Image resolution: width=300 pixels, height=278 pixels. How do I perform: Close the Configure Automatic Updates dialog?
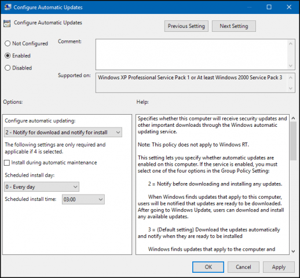click(x=289, y=7)
